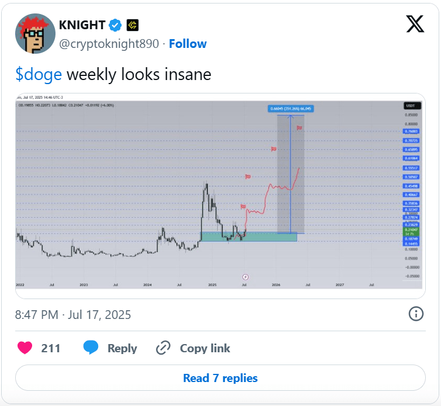Viewport: 441px width, 406px height.
Task: Click the chain link copy icon
Action: click(x=163, y=348)
